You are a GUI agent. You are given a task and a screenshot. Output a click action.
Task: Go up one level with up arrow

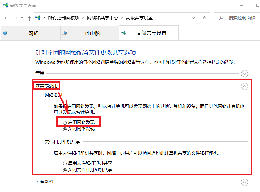point(29,18)
